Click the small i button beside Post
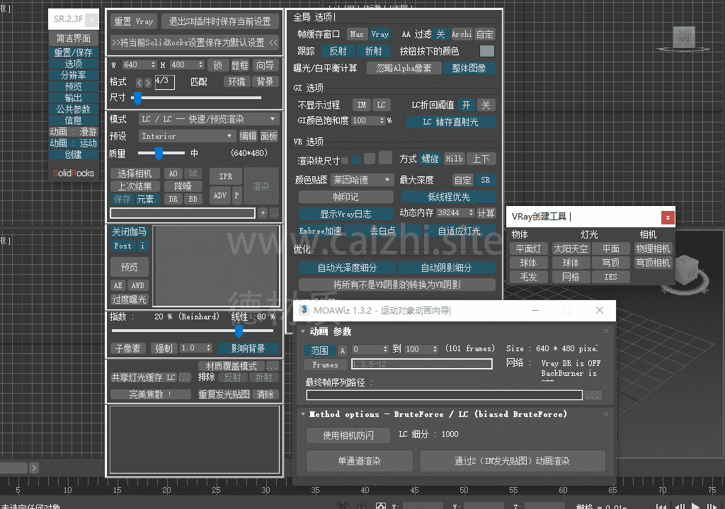Image resolution: width=725 pixels, height=509 pixels. (x=143, y=246)
